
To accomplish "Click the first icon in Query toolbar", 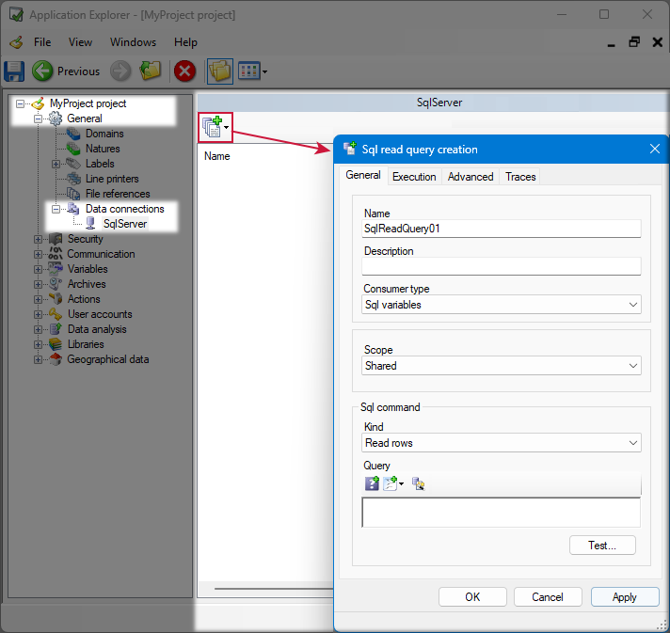I will [372, 483].
